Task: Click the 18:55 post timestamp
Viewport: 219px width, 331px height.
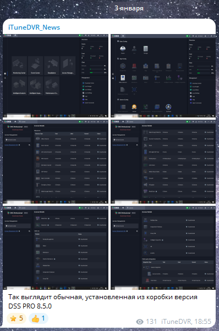Action: [202, 322]
